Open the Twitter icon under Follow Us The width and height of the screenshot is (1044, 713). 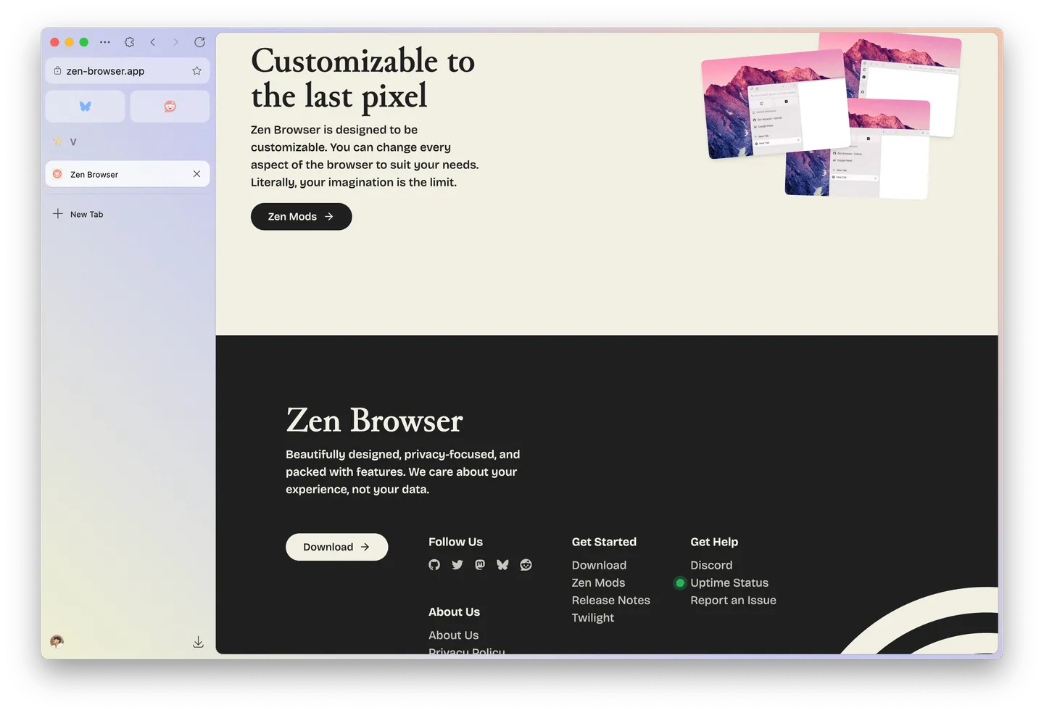457,565
